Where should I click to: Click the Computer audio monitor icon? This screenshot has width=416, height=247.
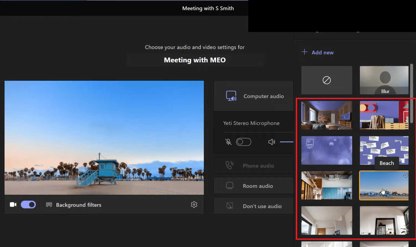(231, 96)
